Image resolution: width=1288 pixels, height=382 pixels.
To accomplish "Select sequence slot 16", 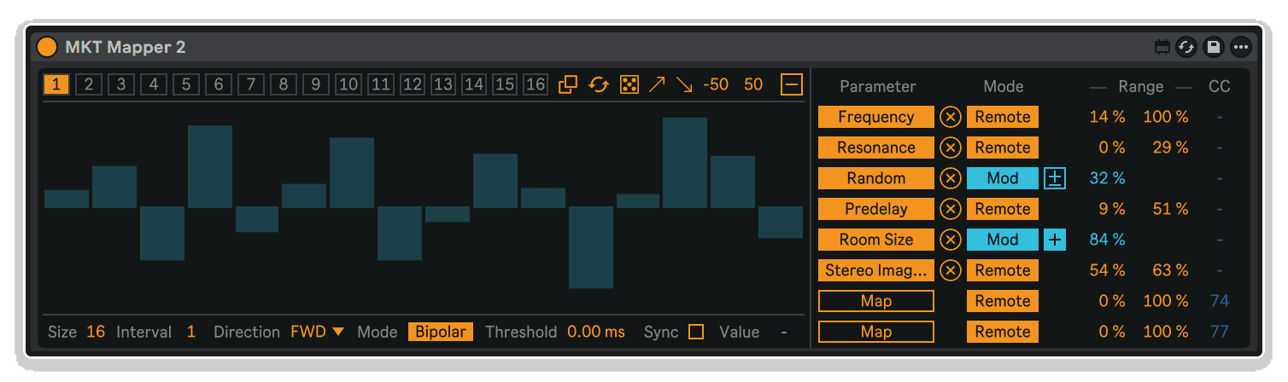I will (536, 84).
